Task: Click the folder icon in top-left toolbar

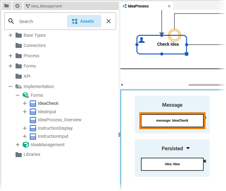Action: tap(6, 6)
